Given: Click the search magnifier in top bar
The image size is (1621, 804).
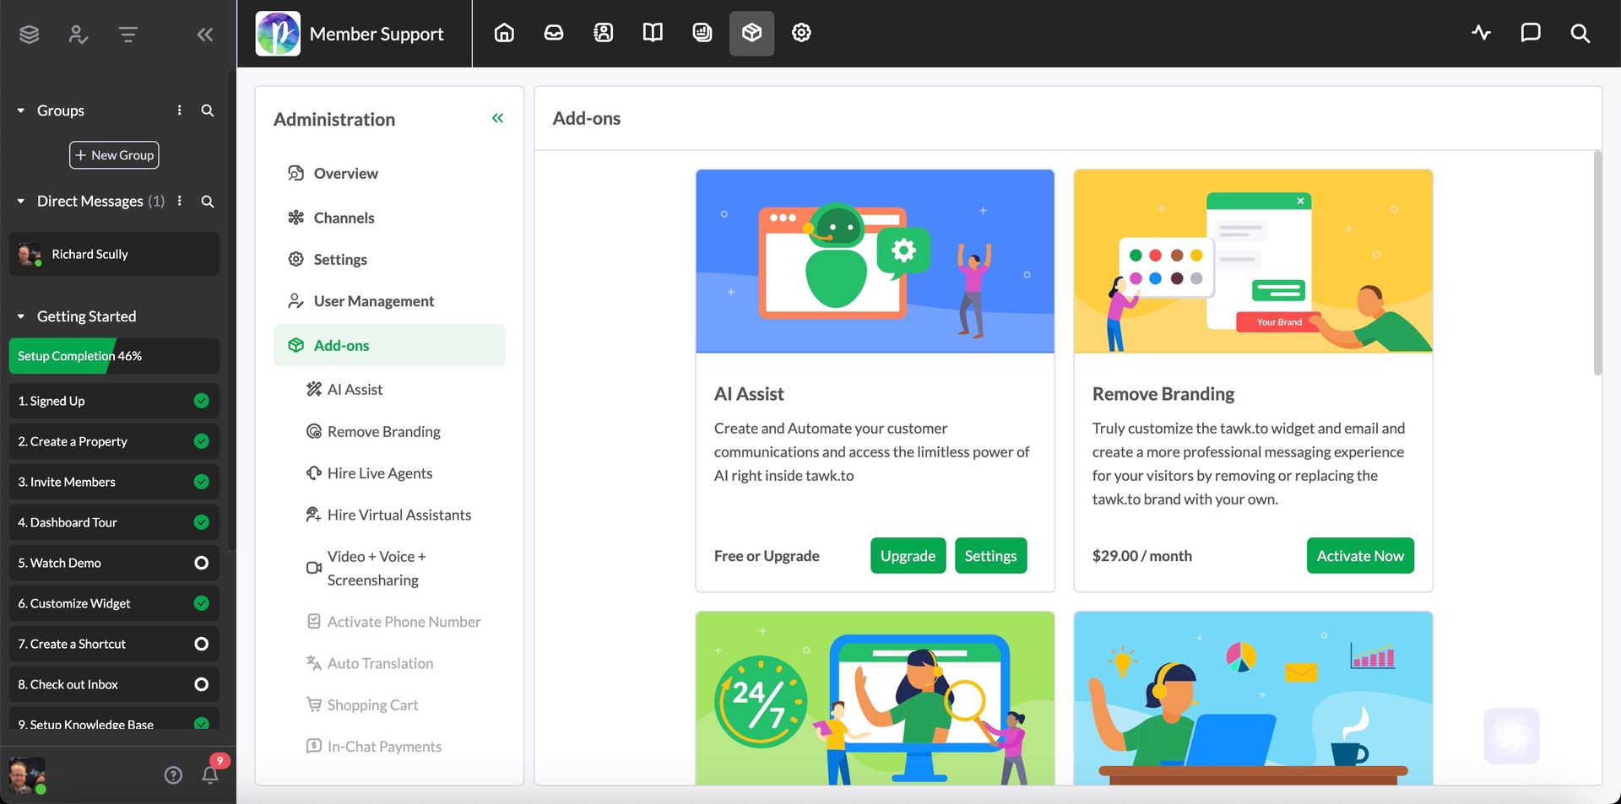Looking at the screenshot, I should (x=1580, y=33).
